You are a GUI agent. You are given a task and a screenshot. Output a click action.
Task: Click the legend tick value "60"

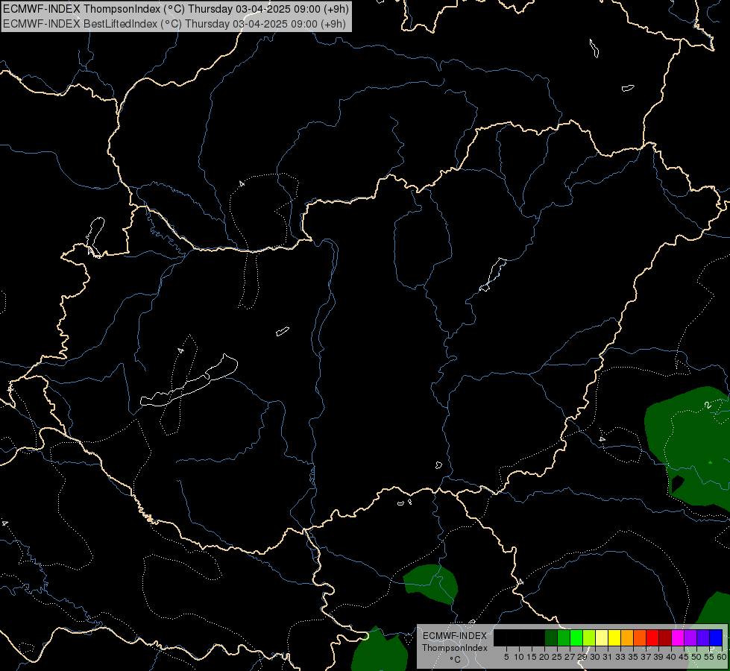tap(722, 657)
